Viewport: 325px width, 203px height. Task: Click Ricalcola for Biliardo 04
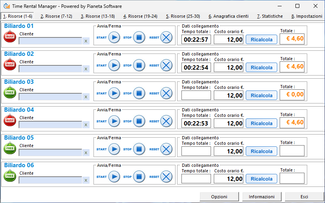coord(261,123)
